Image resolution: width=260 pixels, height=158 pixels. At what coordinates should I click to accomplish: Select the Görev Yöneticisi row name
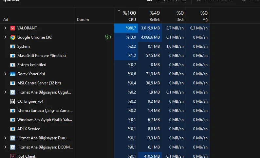(31, 74)
